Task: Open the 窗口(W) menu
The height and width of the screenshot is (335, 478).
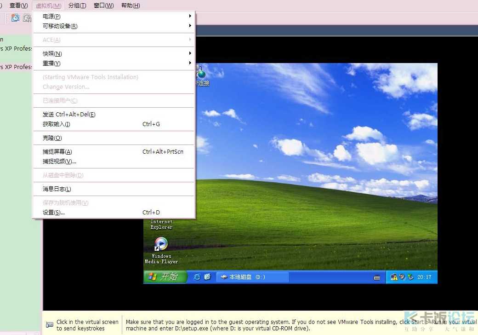Action: pyautogui.click(x=104, y=6)
